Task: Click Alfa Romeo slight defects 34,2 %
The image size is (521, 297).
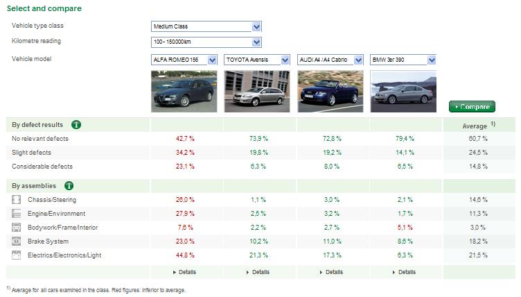Action: tap(185, 153)
